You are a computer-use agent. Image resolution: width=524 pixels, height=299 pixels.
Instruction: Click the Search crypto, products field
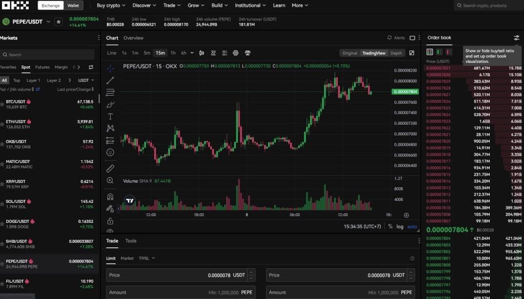point(489,6)
